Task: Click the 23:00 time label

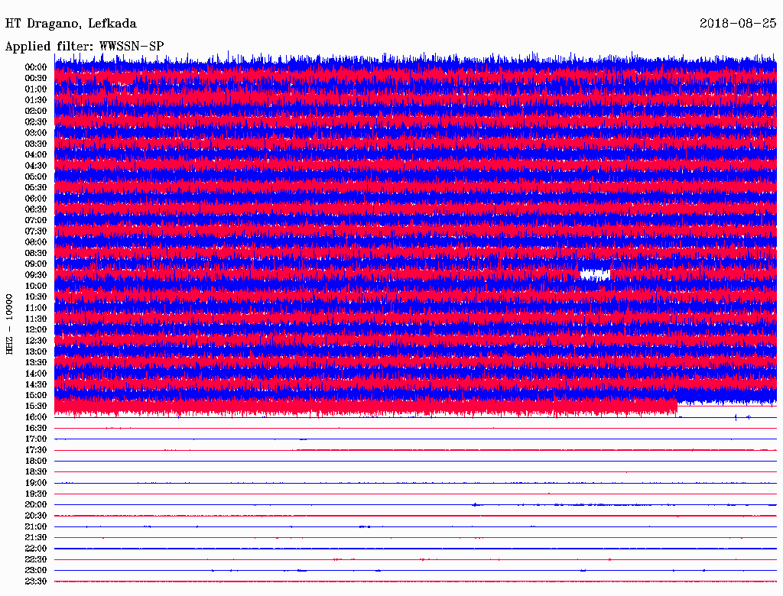Action: pos(36,571)
